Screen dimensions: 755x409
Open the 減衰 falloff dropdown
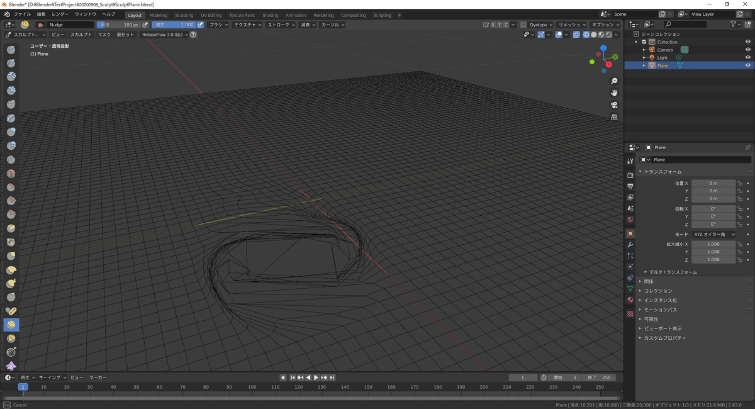coord(308,25)
